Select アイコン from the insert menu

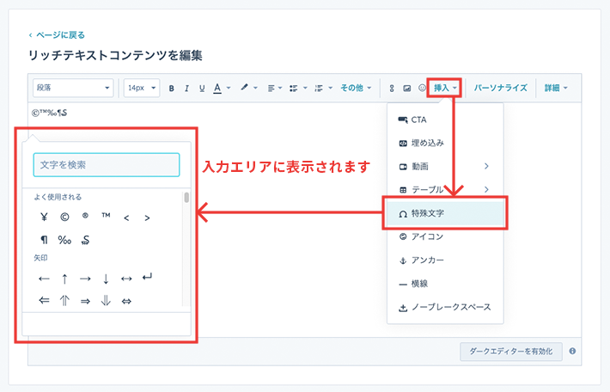click(x=445, y=236)
